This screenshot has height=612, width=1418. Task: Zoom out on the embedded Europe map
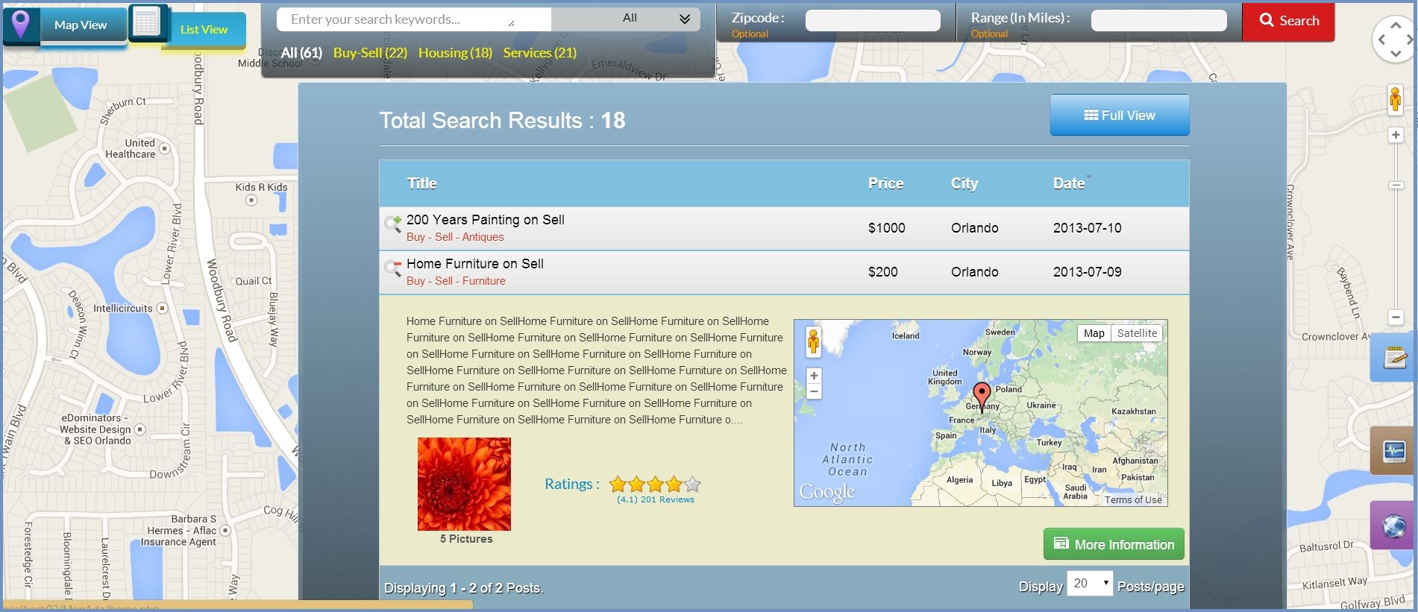pos(814,391)
